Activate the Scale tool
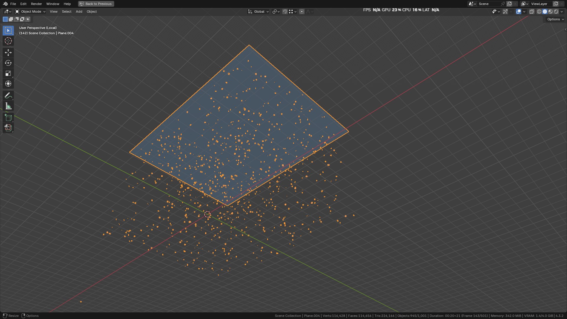The height and width of the screenshot is (319, 567). (x=8, y=73)
